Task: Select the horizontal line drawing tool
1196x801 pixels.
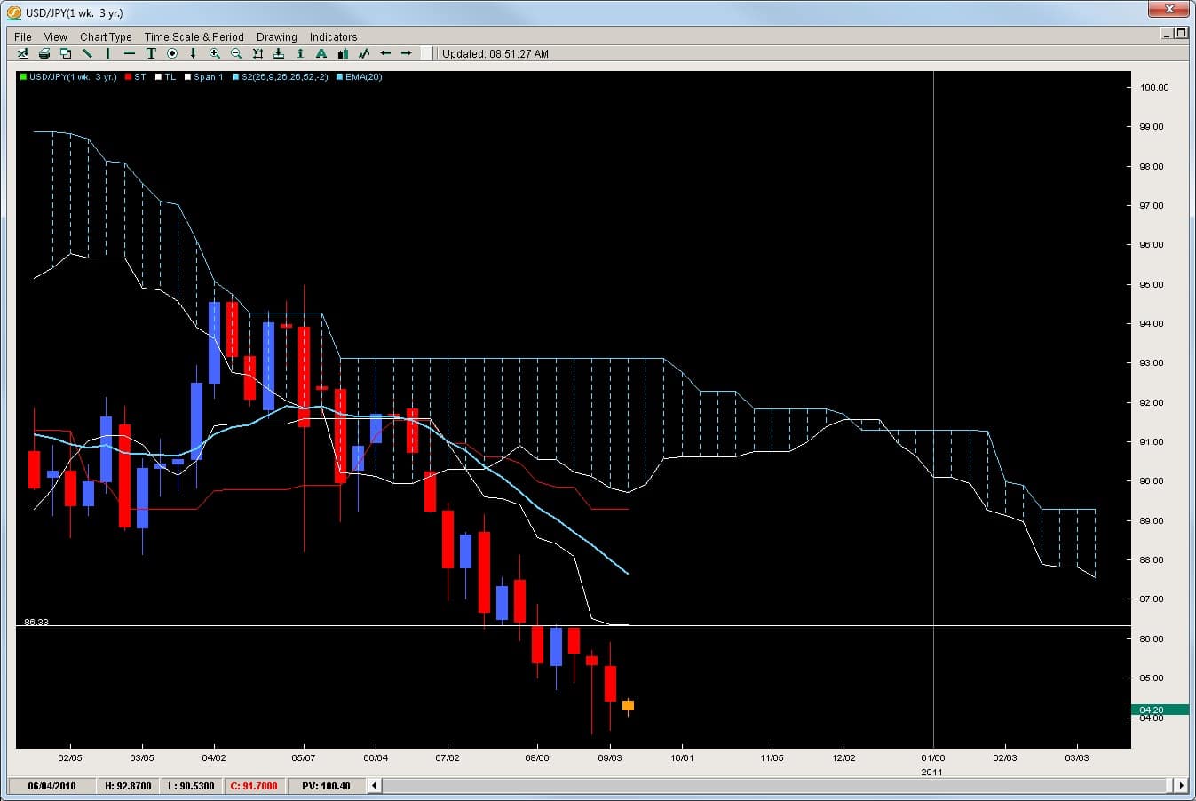Action: point(130,53)
